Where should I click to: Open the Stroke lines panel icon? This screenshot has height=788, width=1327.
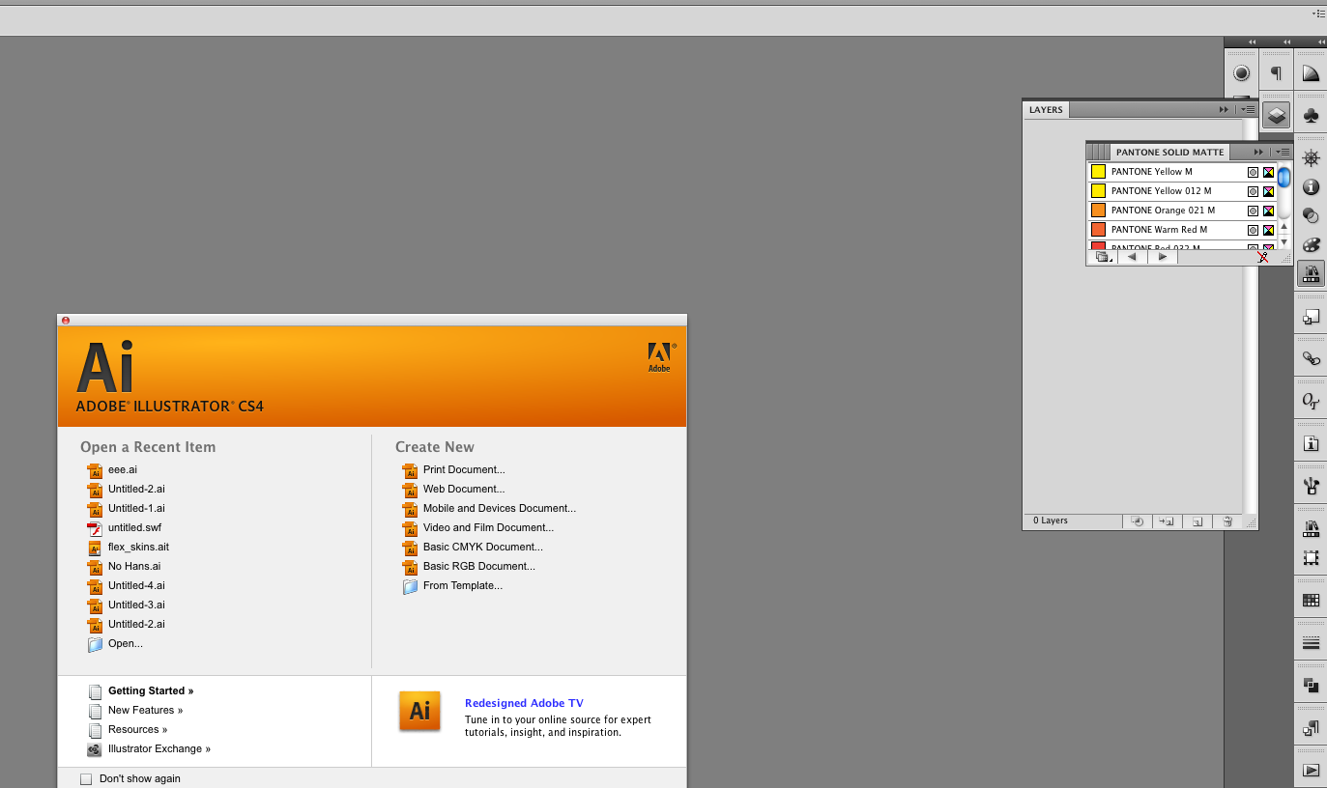tap(1311, 643)
